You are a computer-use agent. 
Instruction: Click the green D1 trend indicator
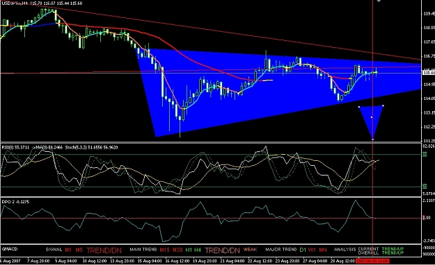point(303,250)
